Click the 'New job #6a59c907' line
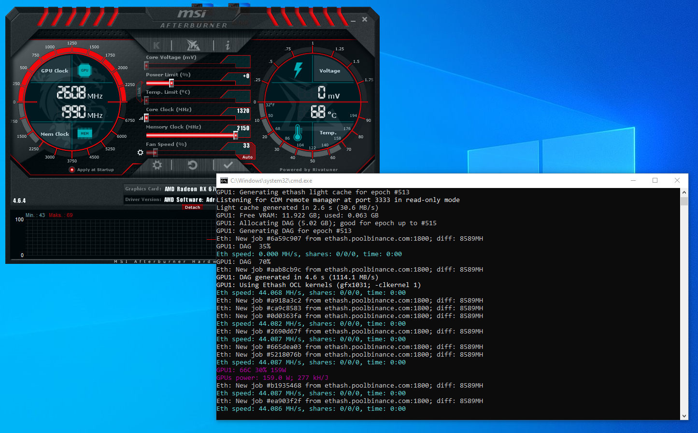 point(350,239)
